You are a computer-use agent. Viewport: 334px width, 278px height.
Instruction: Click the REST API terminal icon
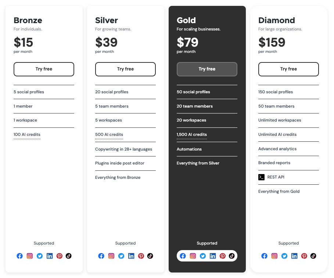(261, 177)
